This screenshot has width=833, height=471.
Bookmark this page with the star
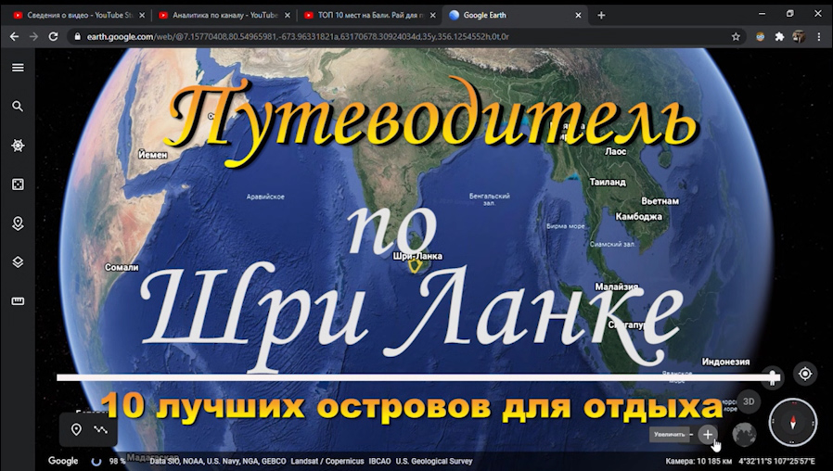pyautogui.click(x=736, y=37)
